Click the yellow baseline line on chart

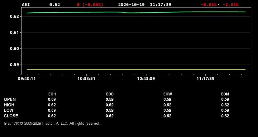pyautogui.click(x=136, y=70)
